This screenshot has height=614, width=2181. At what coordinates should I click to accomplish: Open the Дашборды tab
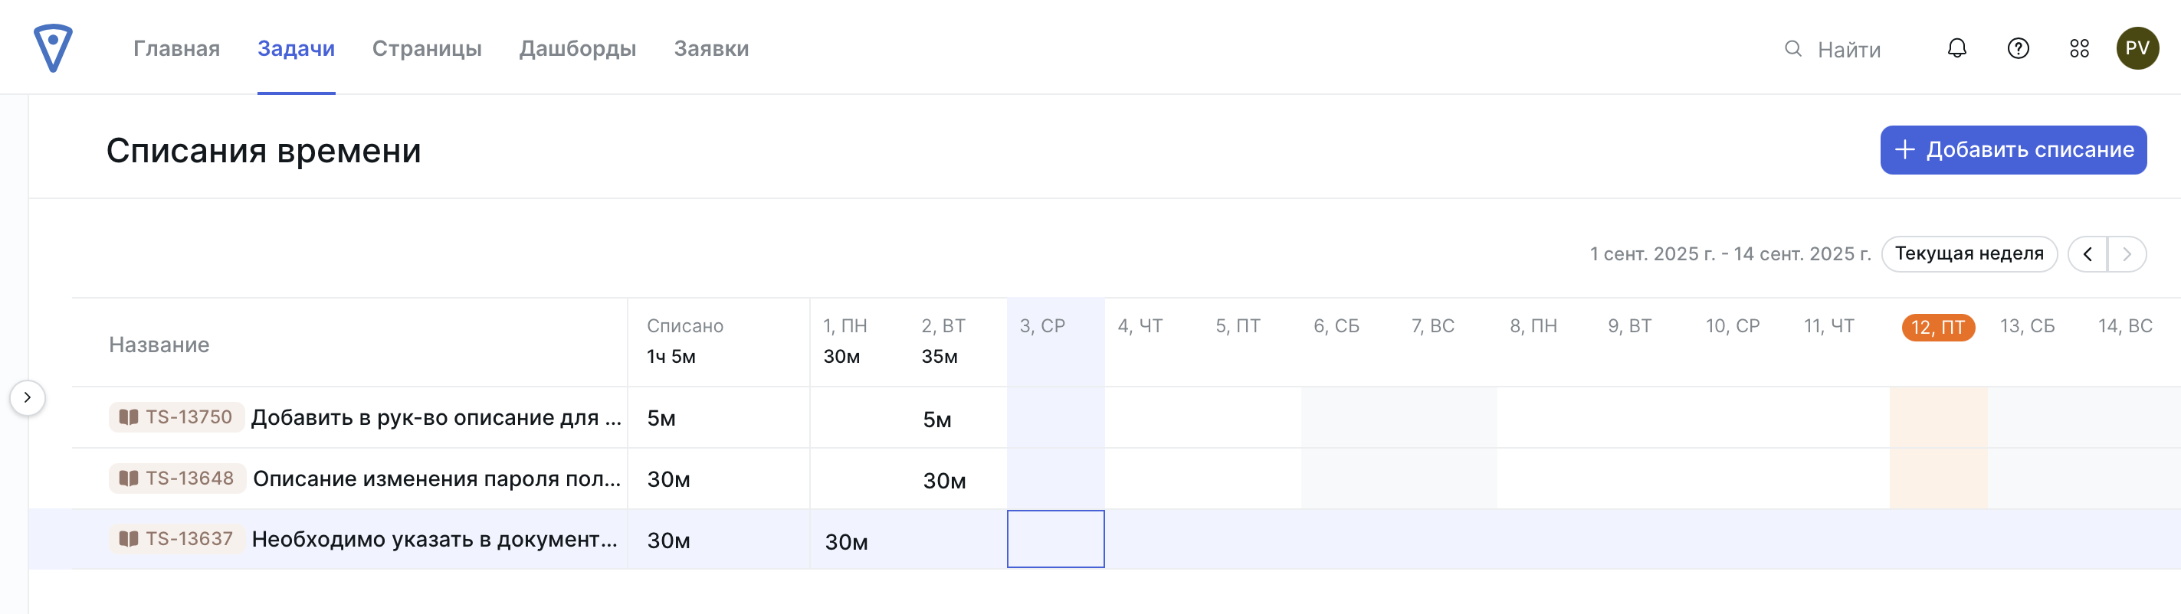(577, 48)
